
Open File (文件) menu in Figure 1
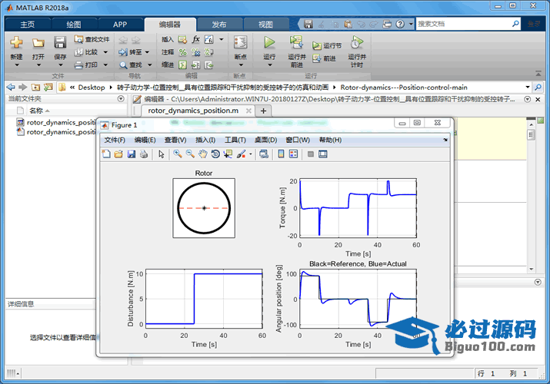(115, 140)
